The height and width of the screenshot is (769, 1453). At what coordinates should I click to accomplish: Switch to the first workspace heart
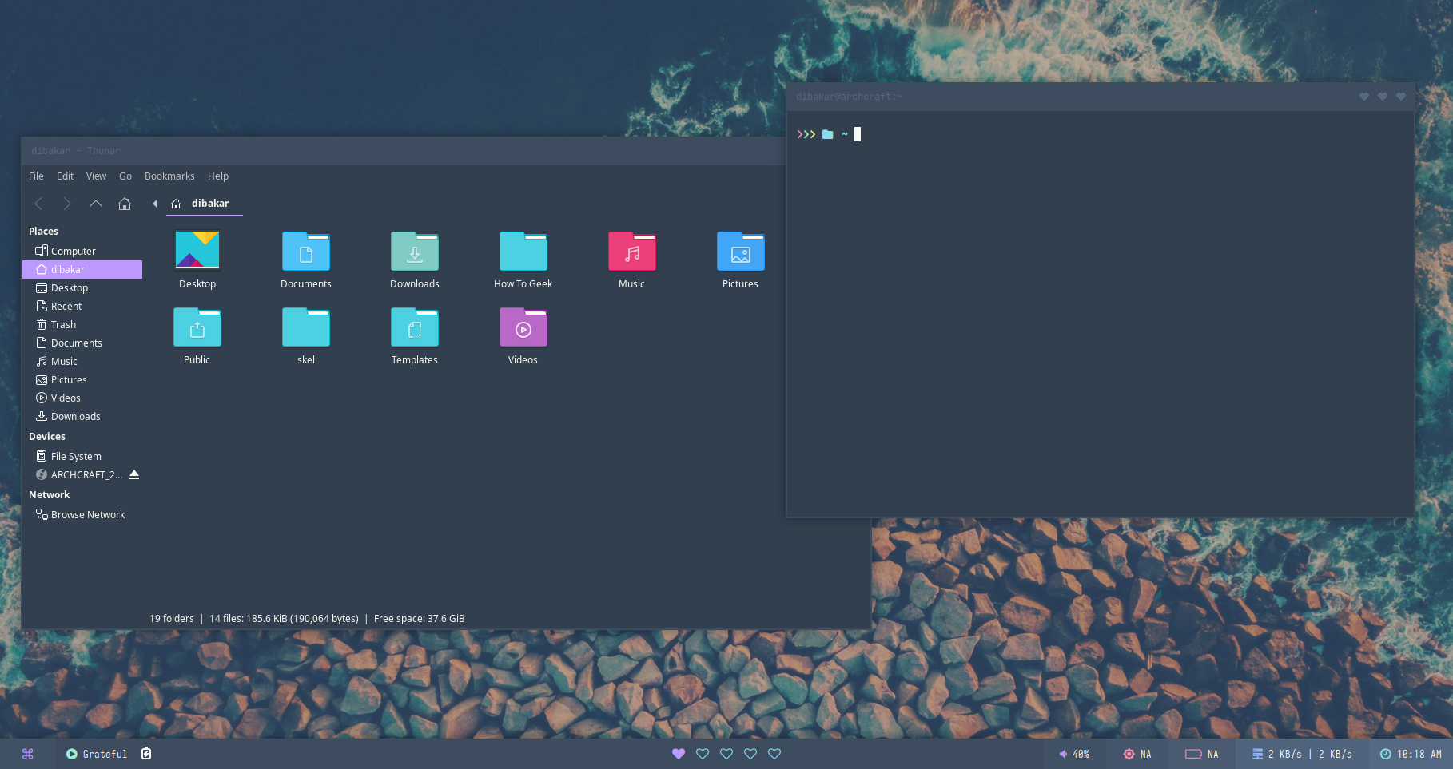679,754
